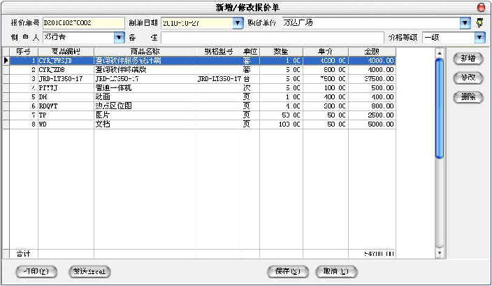492x286 pixels.
Task: Click the 单位 column header
Action: 250,52
